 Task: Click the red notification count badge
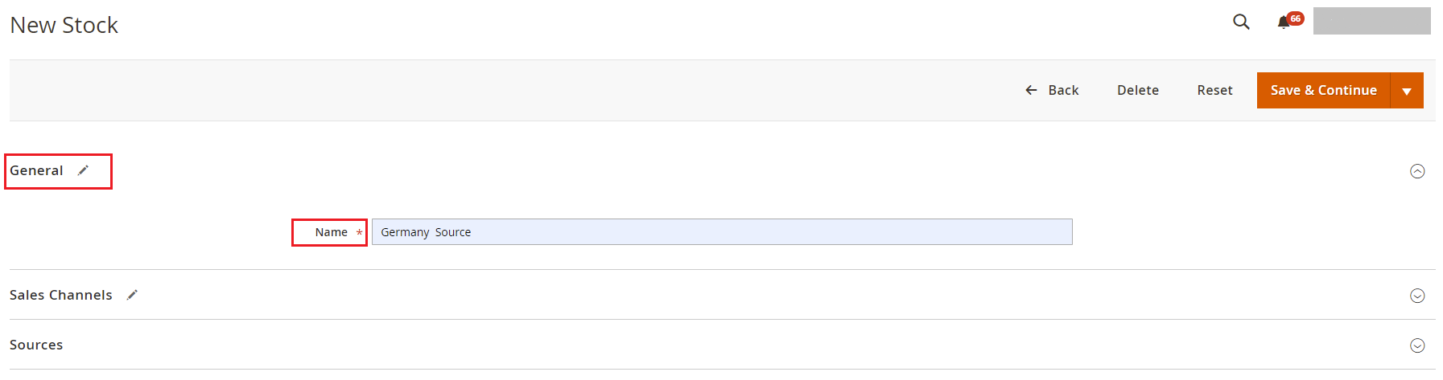pos(1295,18)
